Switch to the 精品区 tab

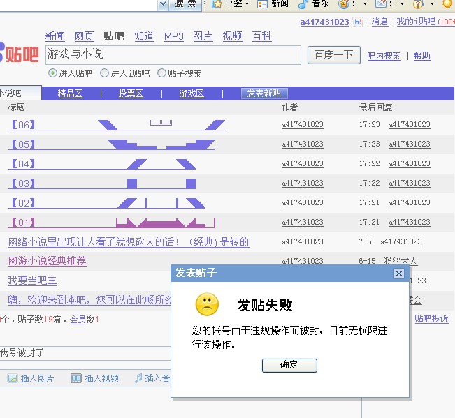[x=70, y=94]
